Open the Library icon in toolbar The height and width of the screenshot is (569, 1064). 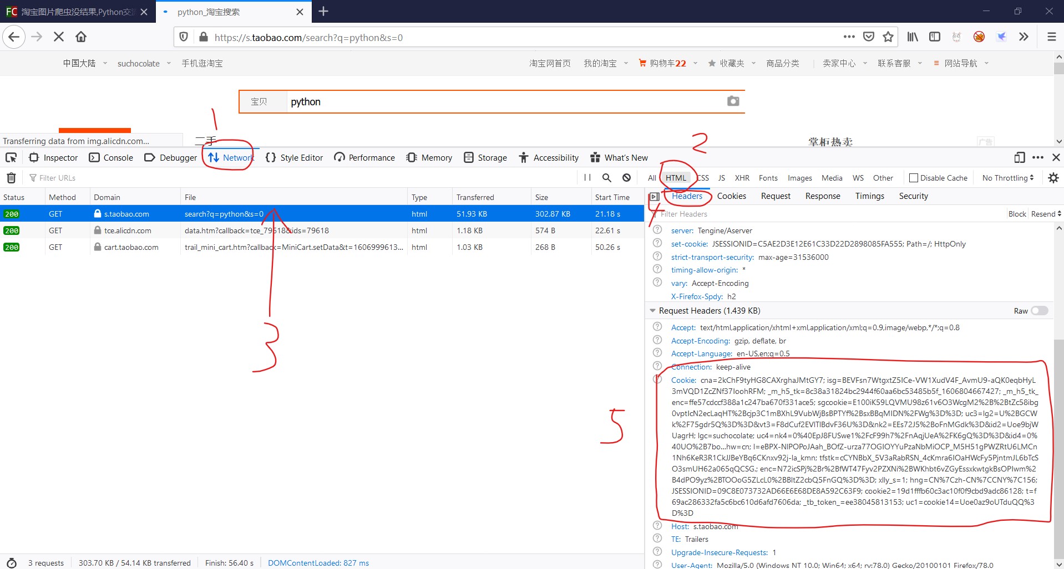913,37
